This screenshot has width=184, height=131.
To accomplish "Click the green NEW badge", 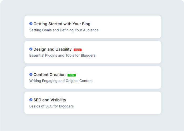I will pyautogui.click(x=71, y=75).
